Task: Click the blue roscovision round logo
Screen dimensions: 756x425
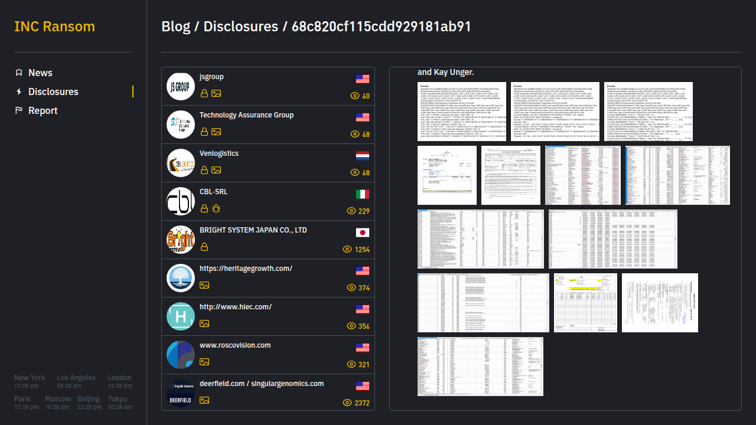Action: [x=181, y=355]
